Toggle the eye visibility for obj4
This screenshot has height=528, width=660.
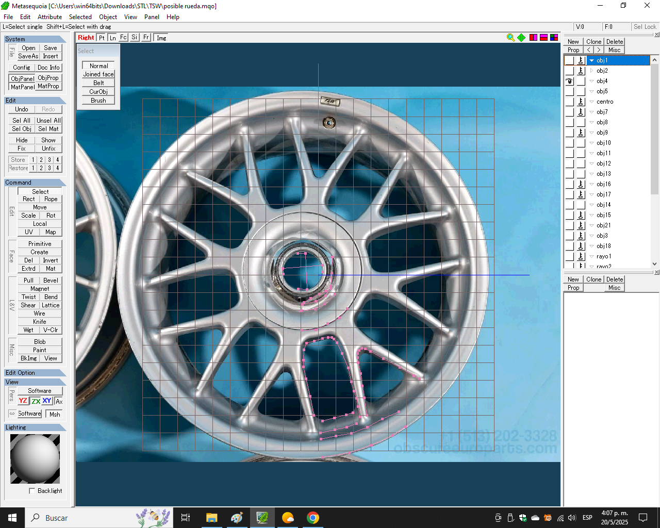tap(569, 81)
